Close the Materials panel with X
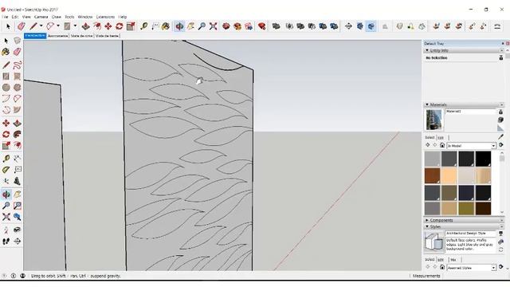This screenshot has width=510, height=287. tap(501, 104)
